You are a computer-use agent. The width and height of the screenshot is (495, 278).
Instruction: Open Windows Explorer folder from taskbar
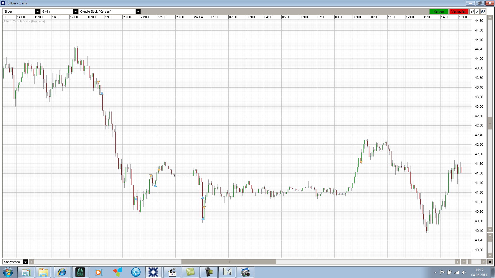pos(43,272)
